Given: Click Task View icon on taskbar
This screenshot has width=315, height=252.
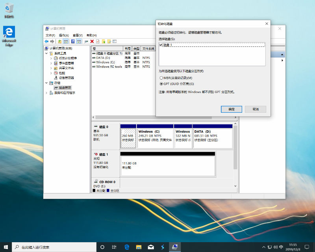Looking at the screenshot, I should click(114, 247).
